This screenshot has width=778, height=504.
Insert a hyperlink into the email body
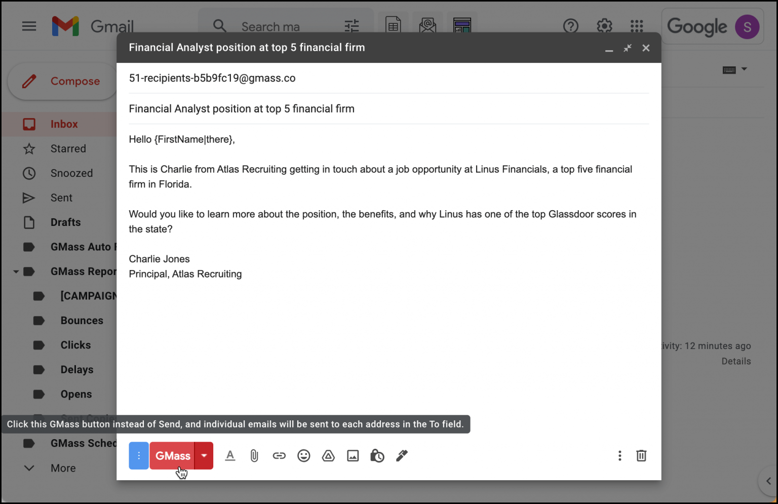[x=279, y=455]
